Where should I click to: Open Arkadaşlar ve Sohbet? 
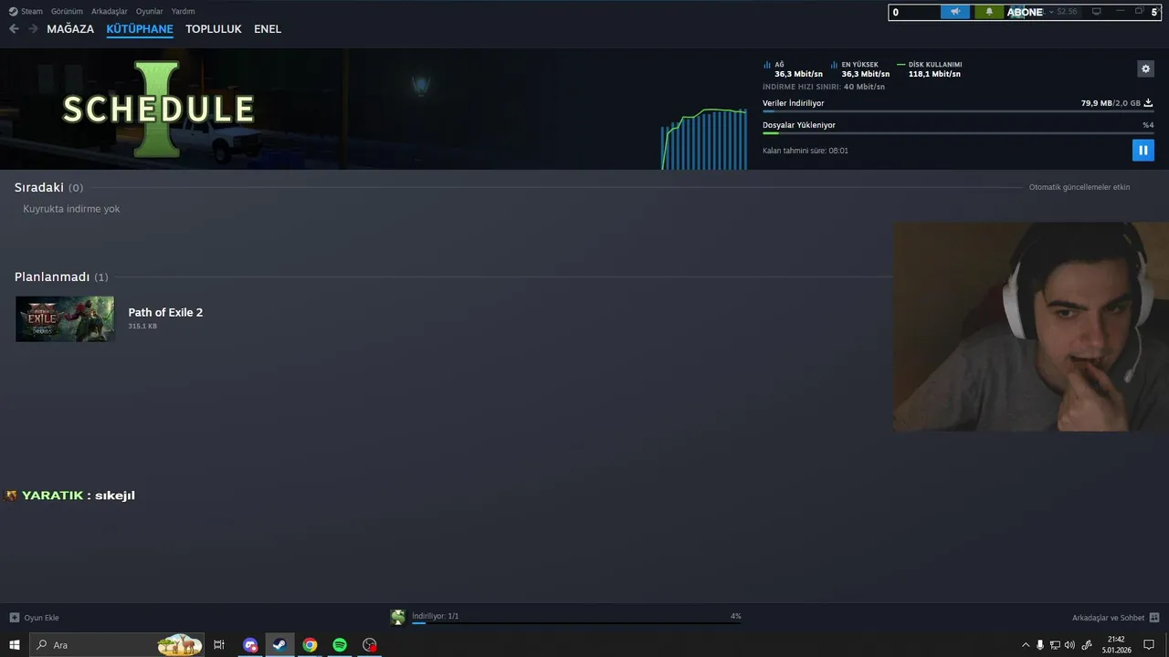(x=1108, y=618)
